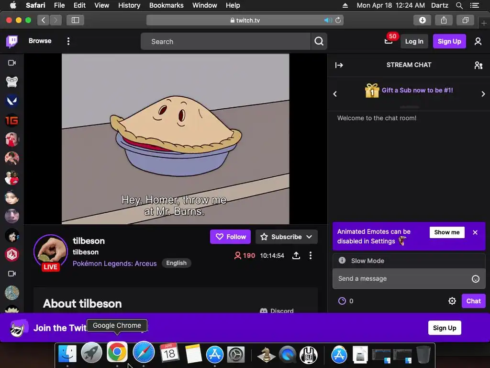Click the tilbeson LIVE avatar
The height and width of the screenshot is (368, 490).
pos(50,252)
